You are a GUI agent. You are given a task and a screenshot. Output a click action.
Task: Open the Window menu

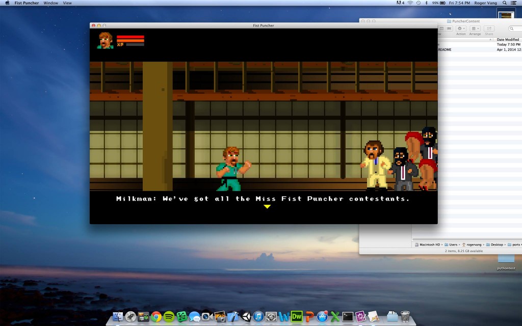(x=50, y=3)
